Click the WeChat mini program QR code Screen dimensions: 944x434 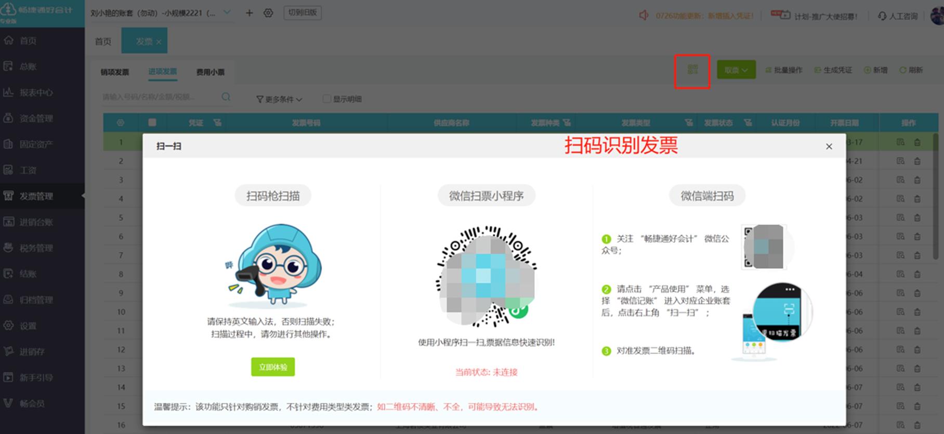[487, 276]
